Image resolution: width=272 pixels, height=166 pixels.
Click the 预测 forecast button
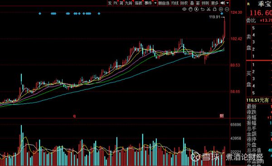coord(205,3)
